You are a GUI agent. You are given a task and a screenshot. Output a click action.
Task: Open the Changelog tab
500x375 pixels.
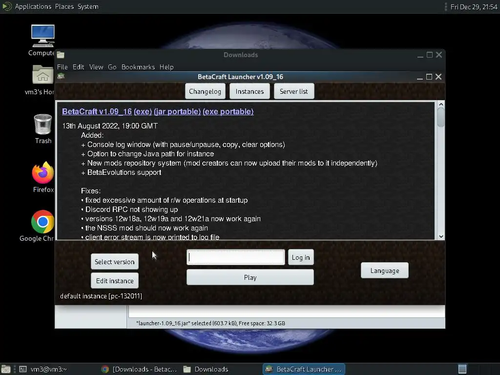205,91
